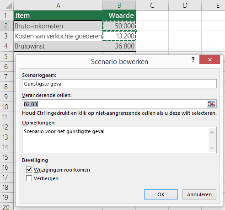The image size is (225, 210).
Task: Click the Houd Ctrl ingedrukt hint text
Action: coord(119,113)
